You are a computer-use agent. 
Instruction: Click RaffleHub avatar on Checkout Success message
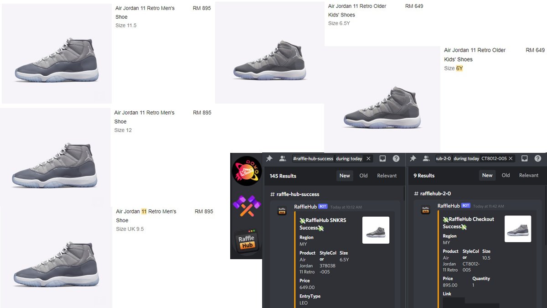click(425, 210)
